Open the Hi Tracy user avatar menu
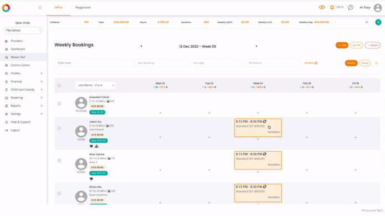The image size is (385, 216). pyautogui.click(x=378, y=8)
